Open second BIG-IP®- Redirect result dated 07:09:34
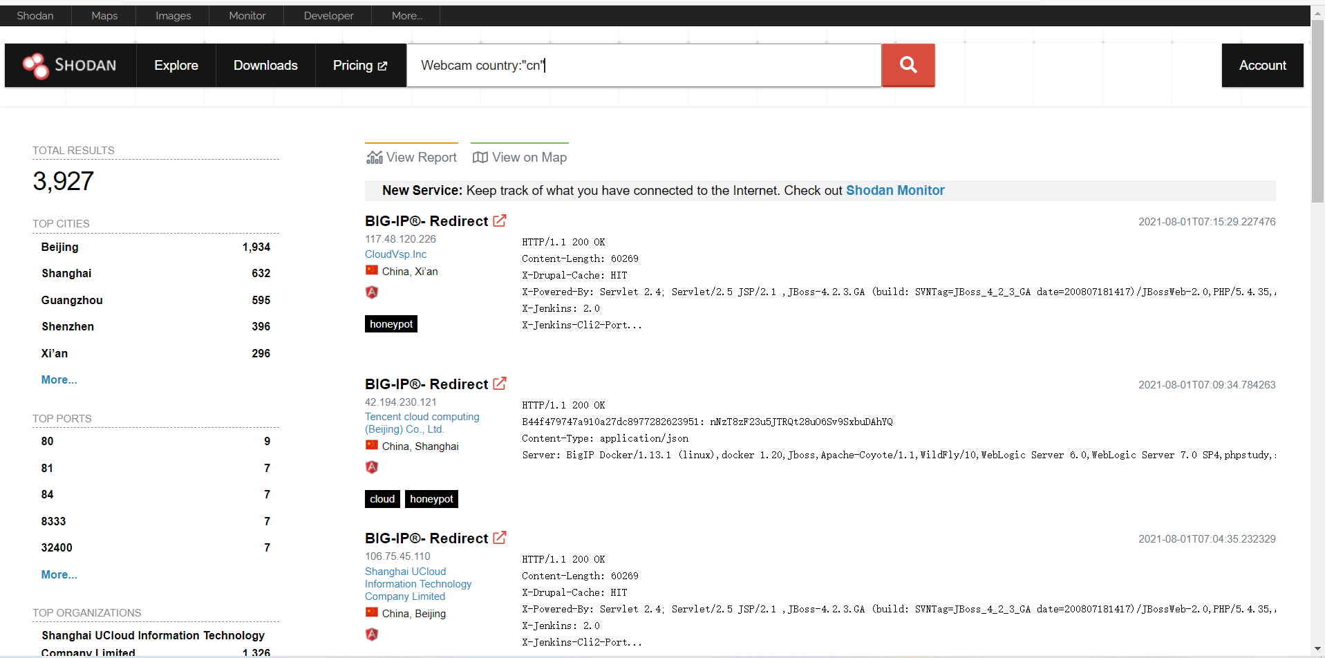The height and width of the screenshot is (658, 1325). (426, 384)
